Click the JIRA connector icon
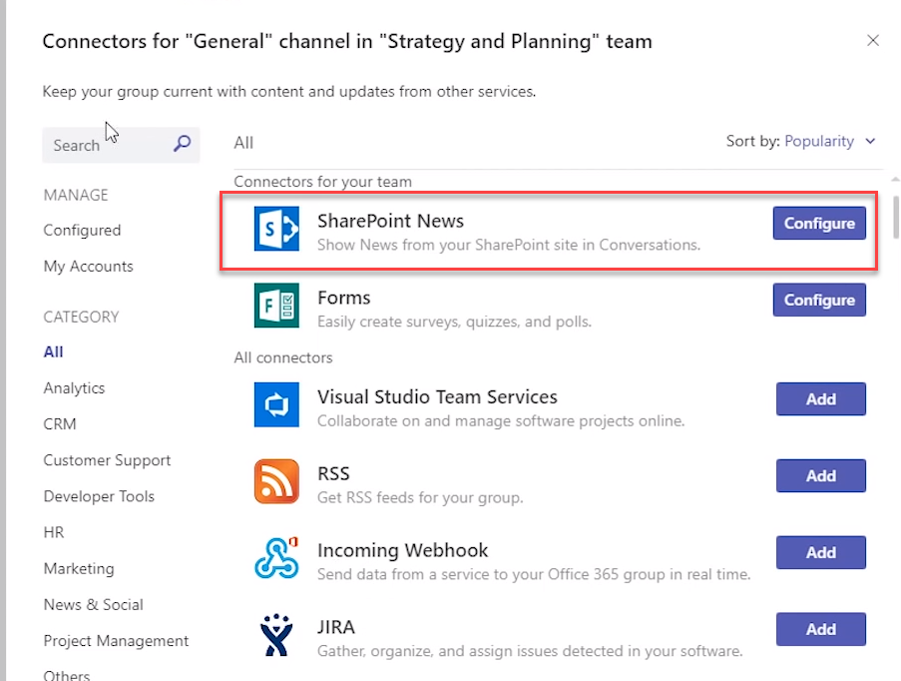The height and width of the screenshot is (681, 901). pyautogui.click(x=276, y=635)
